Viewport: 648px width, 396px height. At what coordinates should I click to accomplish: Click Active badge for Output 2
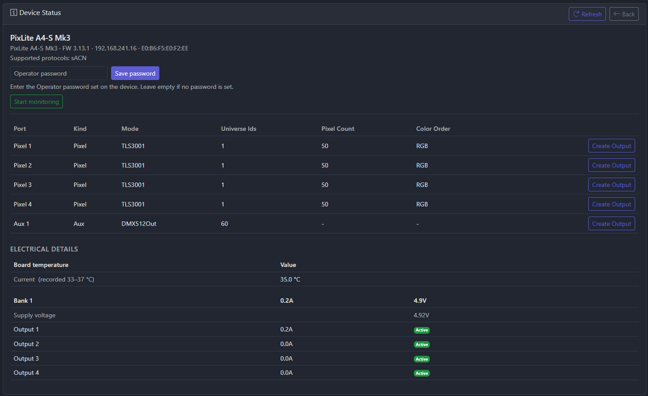pos(422,345)
